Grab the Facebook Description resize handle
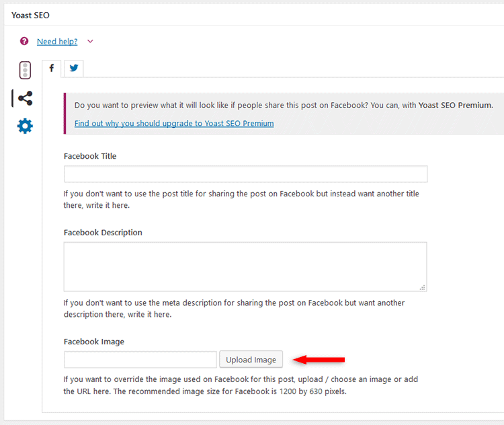 [423, 287]
